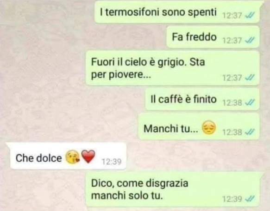Click double checkmarks on 'Manchi tu...' message
The height and width of the screenshot is (211, 270).
250,132
